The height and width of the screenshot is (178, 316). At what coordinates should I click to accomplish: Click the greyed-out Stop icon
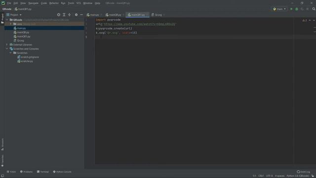tap(307, 9)
